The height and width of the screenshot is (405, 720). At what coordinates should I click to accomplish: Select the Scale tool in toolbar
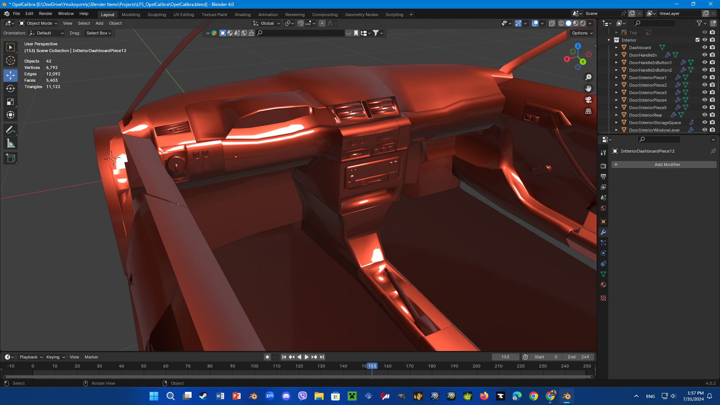(10, 102)
